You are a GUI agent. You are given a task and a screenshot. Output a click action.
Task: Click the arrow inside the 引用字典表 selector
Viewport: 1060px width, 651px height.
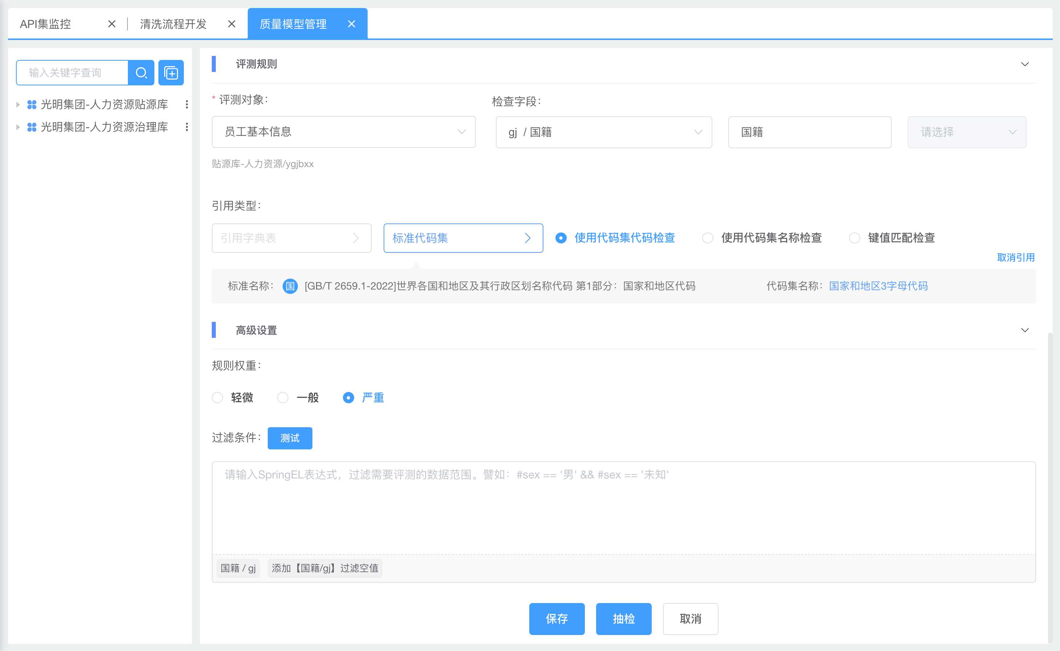point(356,238)
